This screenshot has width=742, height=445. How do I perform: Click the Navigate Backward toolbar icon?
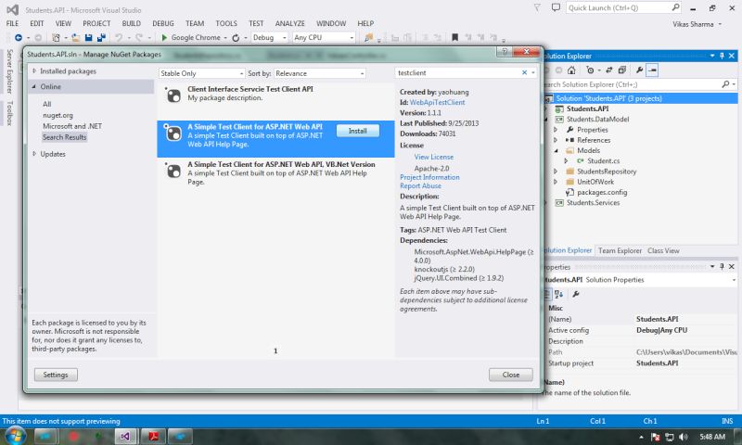19,37
